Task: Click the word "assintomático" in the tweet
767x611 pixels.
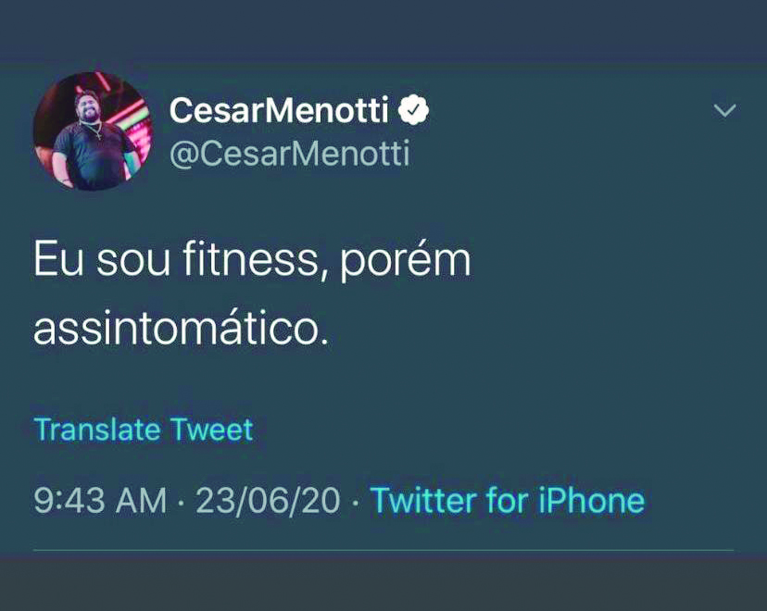Action: [181, 328]
